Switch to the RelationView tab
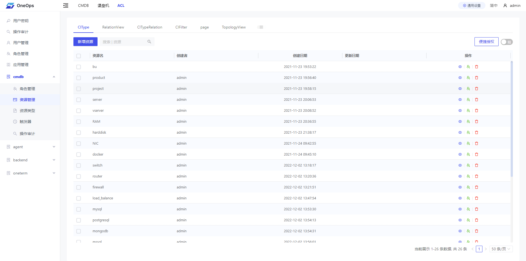Viewport: 526px width, 261px height. coord(113,27)
